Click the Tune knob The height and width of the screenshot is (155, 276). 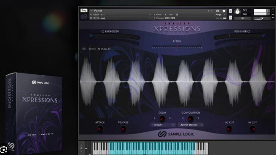coord(238,12)
